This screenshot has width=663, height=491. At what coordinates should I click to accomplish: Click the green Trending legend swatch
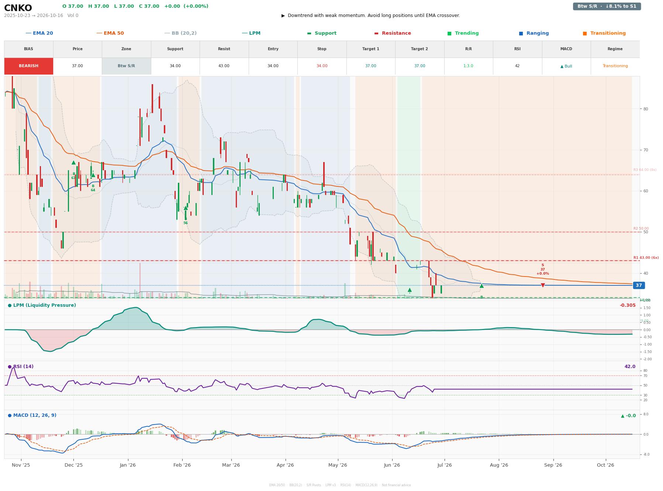point(449,33)
